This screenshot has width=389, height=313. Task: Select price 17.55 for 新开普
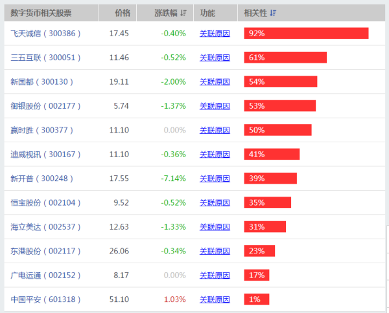click(x=119, y=178)
